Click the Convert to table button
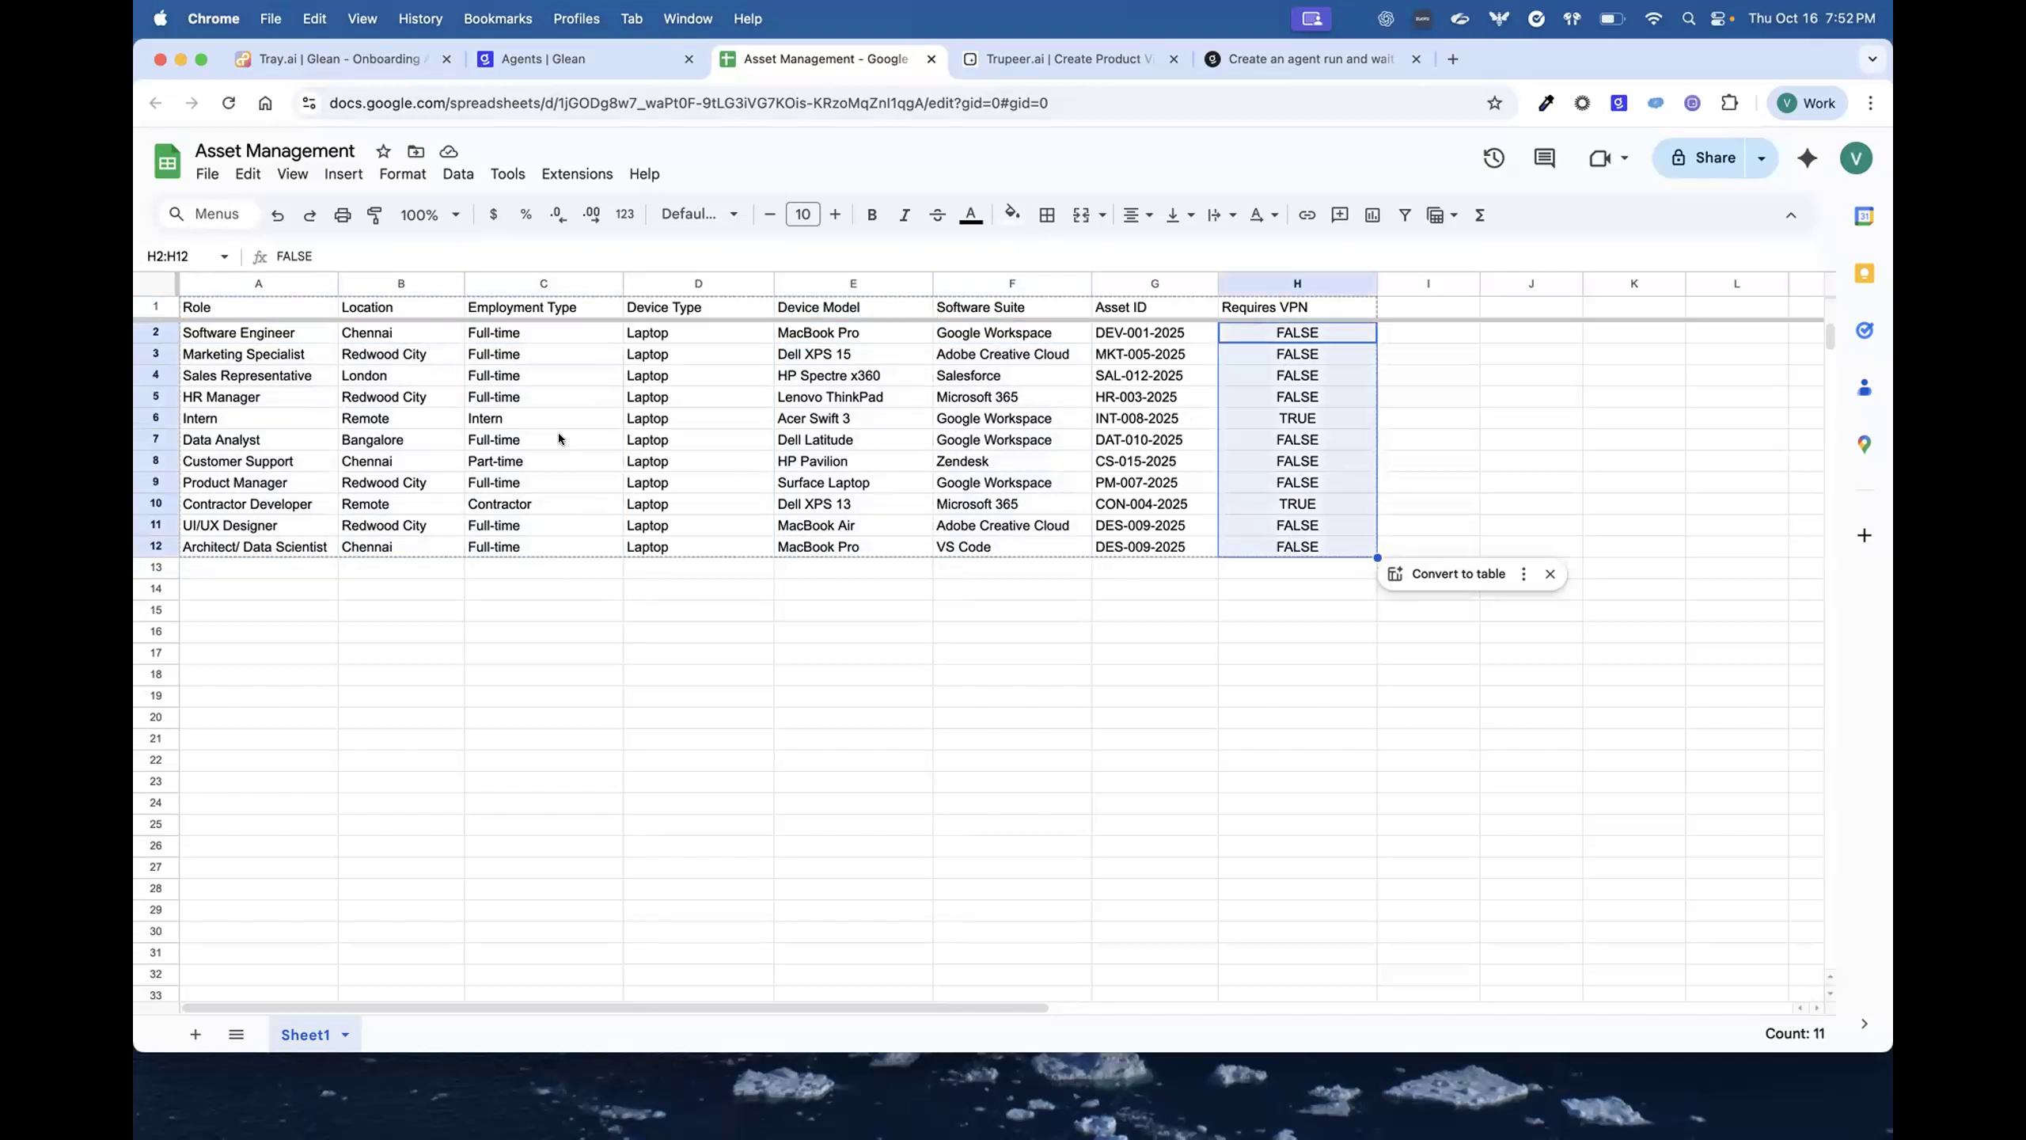Image resolution: width=2026 pixels, height=1140 pixels. coord(1457,573)
